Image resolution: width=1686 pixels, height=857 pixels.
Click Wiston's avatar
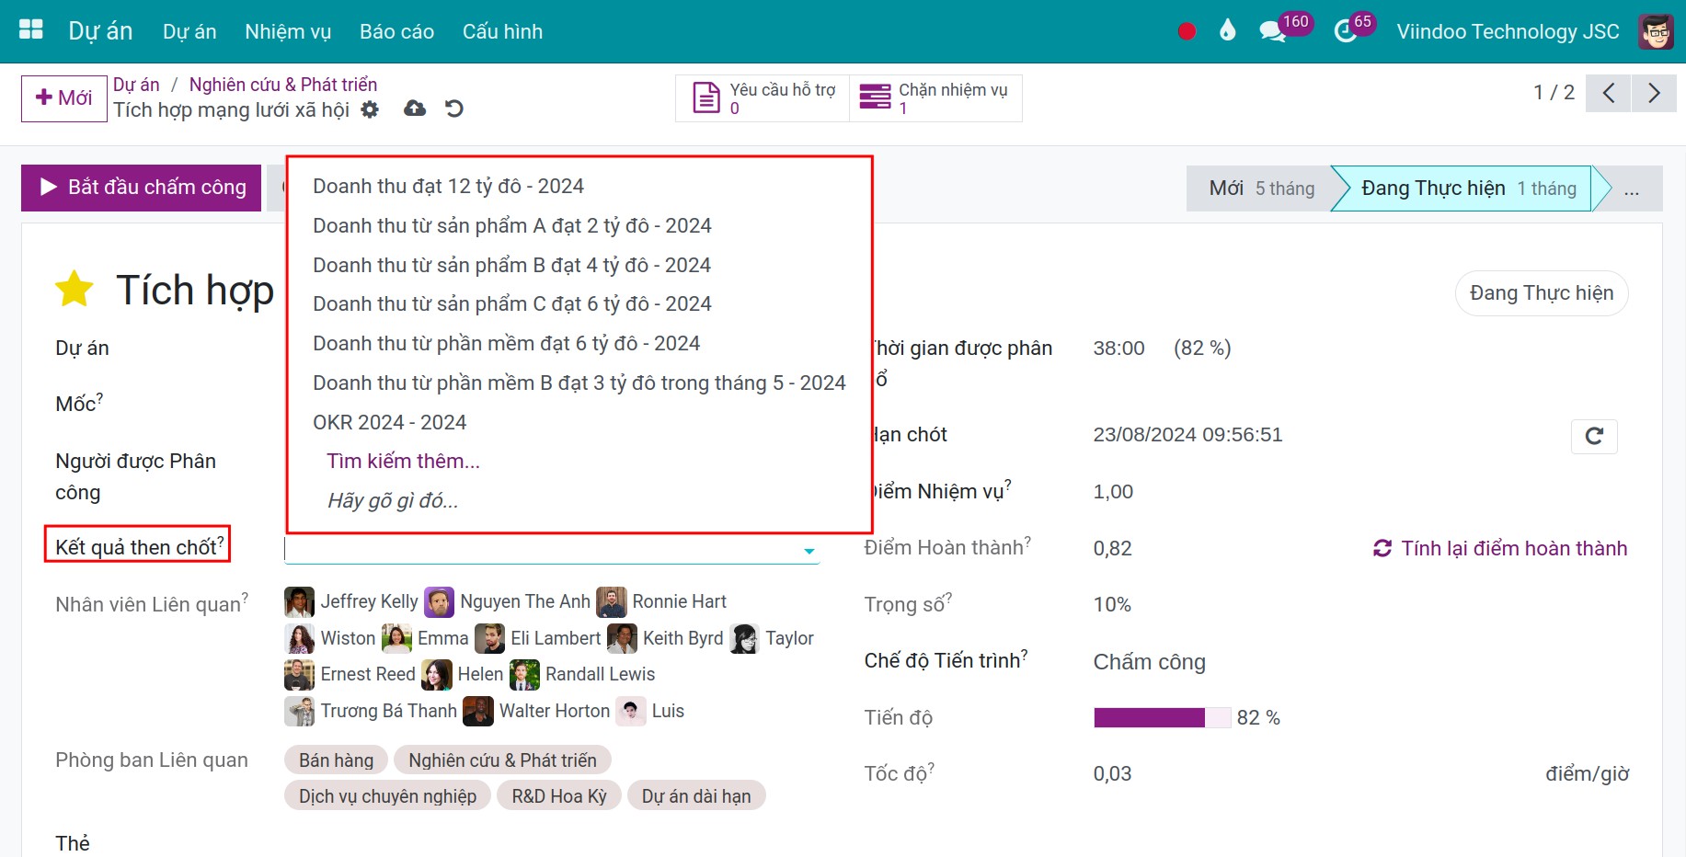(299, 638)
